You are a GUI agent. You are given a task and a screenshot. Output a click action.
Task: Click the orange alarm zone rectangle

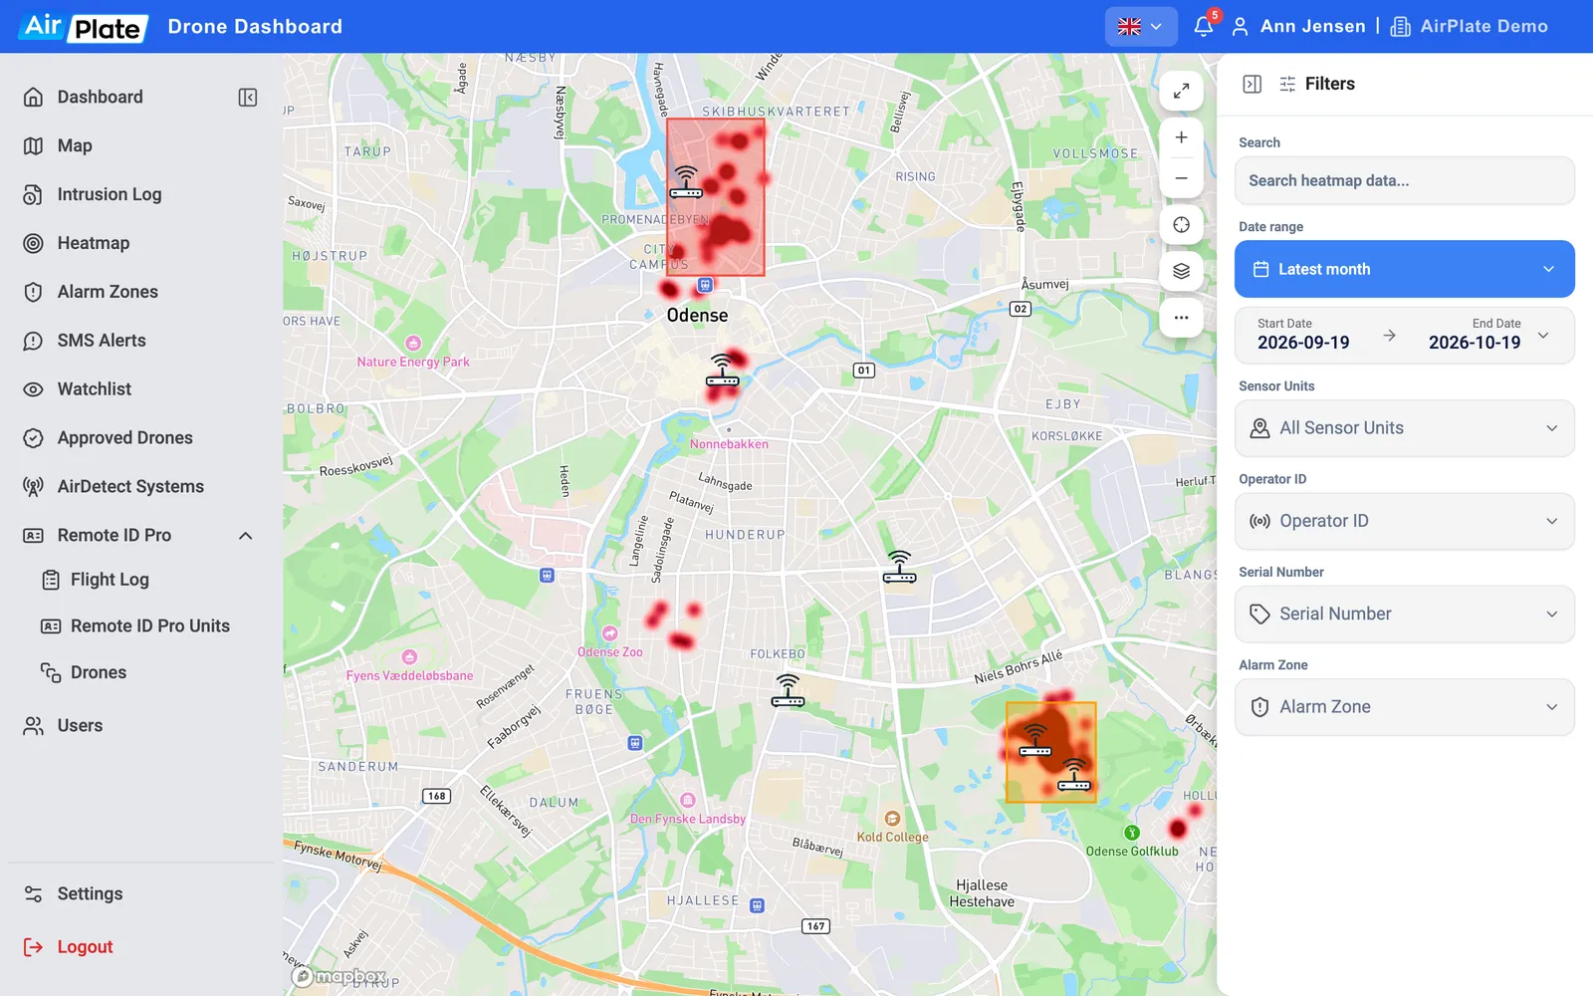click(1051, 753)
